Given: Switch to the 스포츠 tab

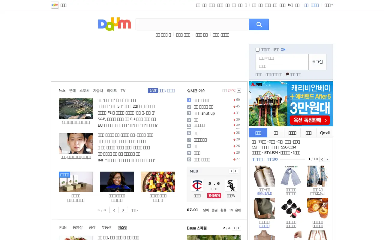Looking at the screenshot, I should [x=84, y=91].
